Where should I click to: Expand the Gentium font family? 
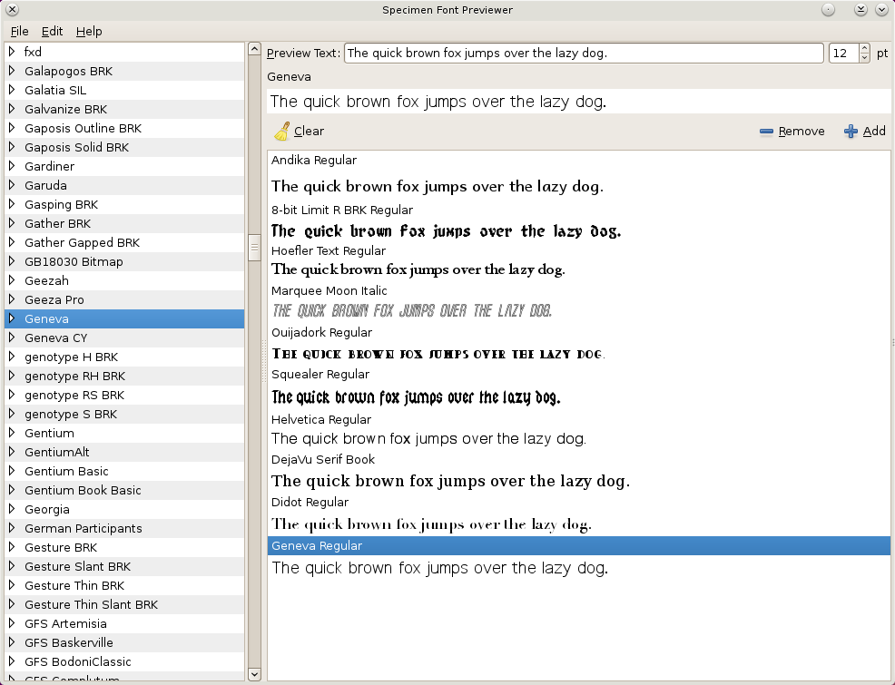(12, 433)
